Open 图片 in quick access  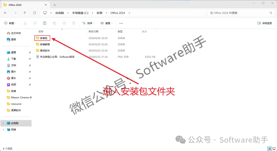pos(12,72)
